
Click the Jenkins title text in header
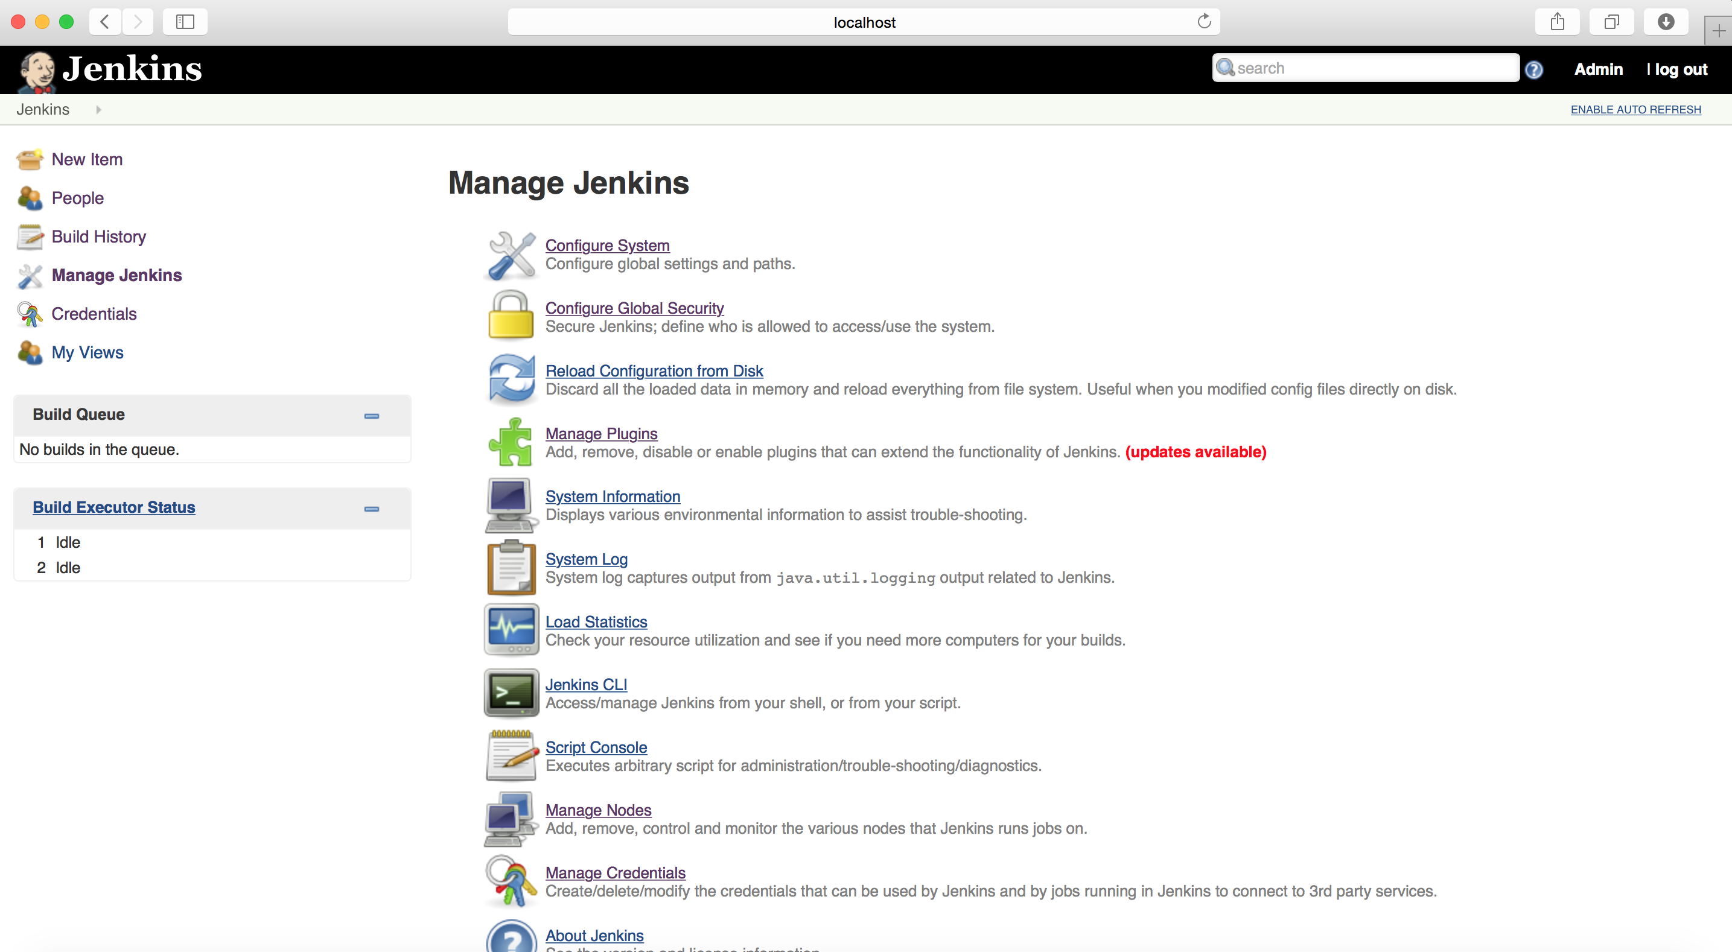[x=132, y=69]
